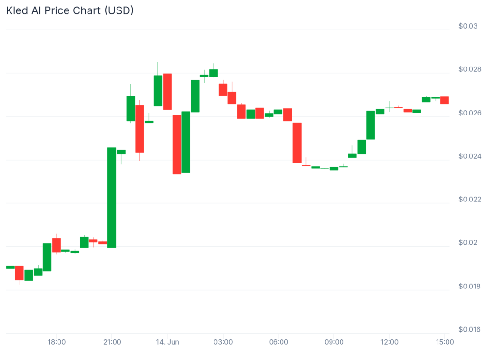The height and width of the screenshot is (355, 487).
Task: Click the 15:00 time axis label
Action: [x=445, y=342]
